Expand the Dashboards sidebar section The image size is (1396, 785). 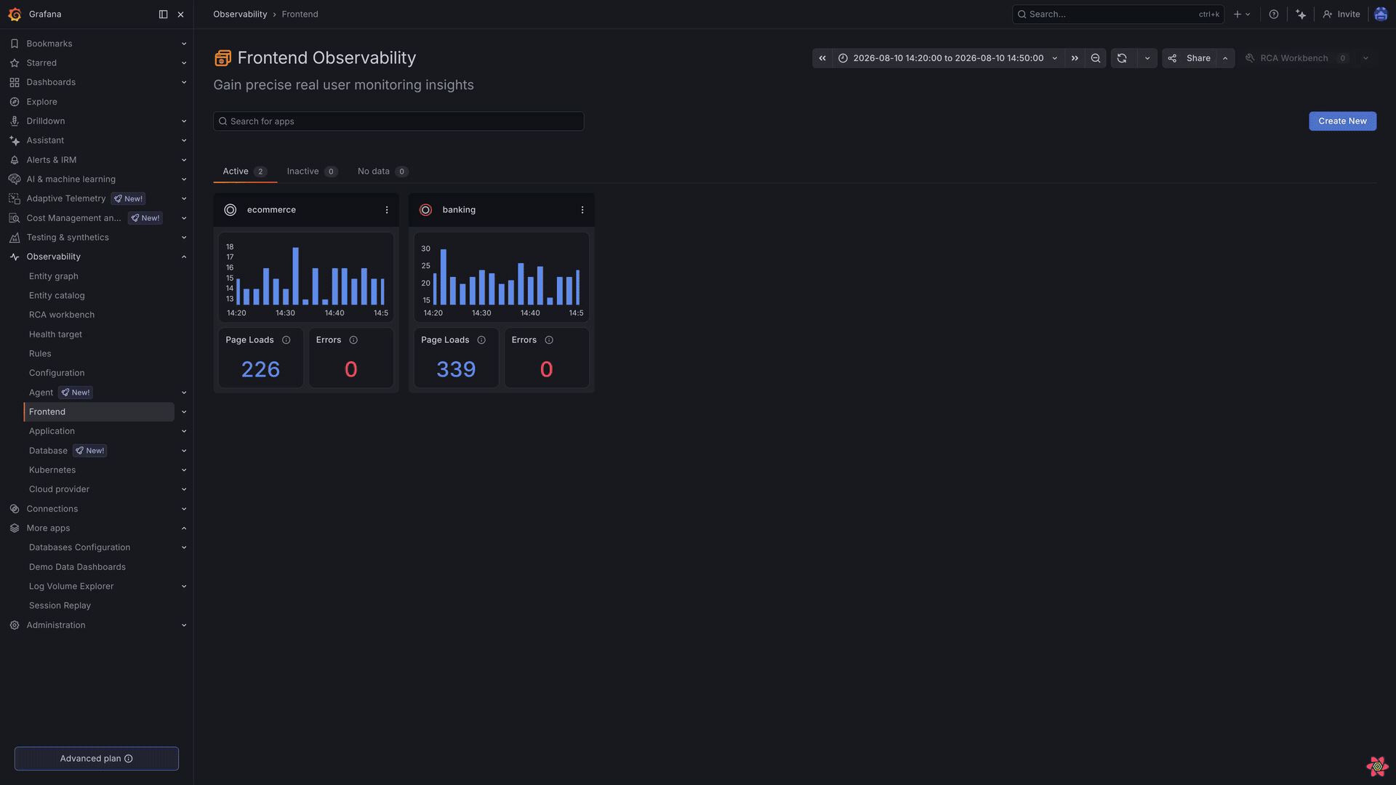tap(184, 82)
